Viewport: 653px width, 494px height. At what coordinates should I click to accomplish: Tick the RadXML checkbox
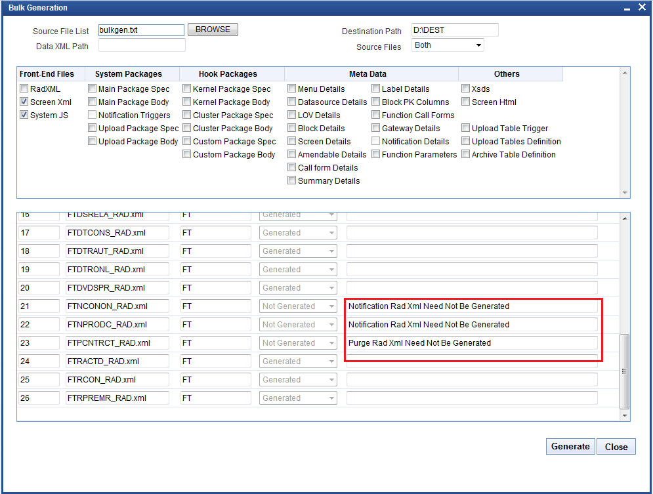[24, 88]
